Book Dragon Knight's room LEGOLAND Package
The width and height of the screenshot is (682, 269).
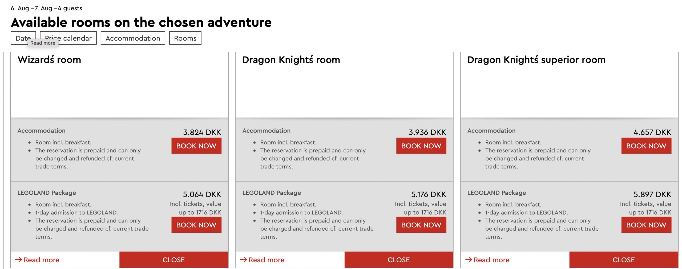click(421, 225)
